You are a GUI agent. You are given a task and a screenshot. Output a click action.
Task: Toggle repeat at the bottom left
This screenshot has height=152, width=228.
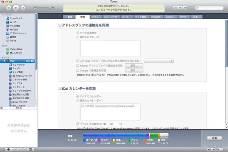[x=23, y=149]
